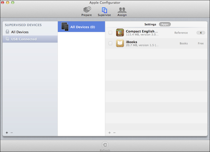The width and height of the screenshot is (210, 152).
Task: Click the 115.4 MB version details text
Action: [x=142, y=35]
